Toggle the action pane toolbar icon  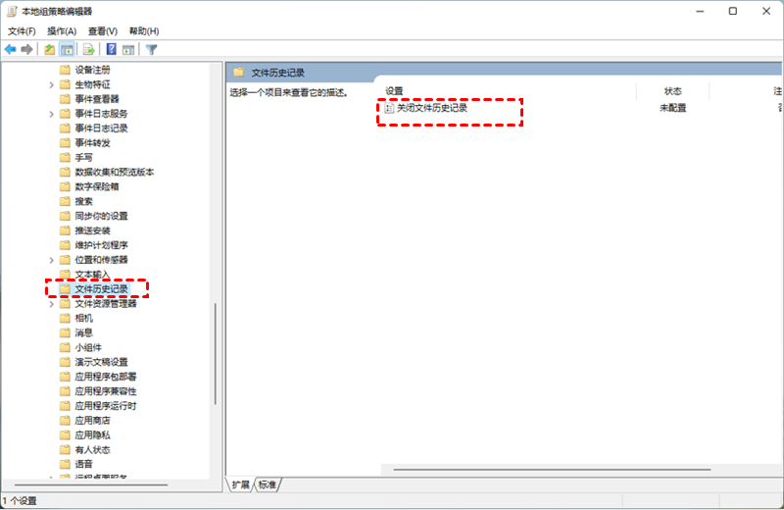(x=128, y=49)
